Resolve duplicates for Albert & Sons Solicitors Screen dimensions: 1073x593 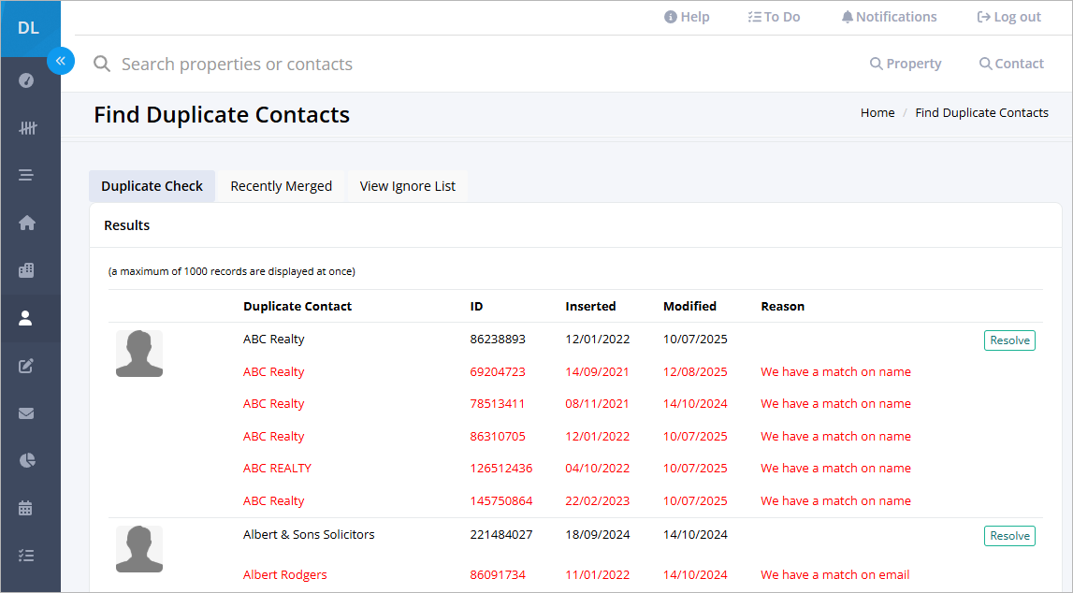1009,536
